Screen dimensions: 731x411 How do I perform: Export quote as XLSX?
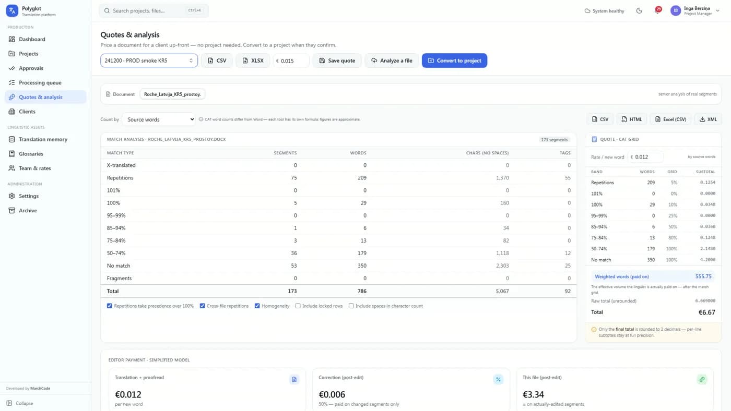[x=253, y=61]
